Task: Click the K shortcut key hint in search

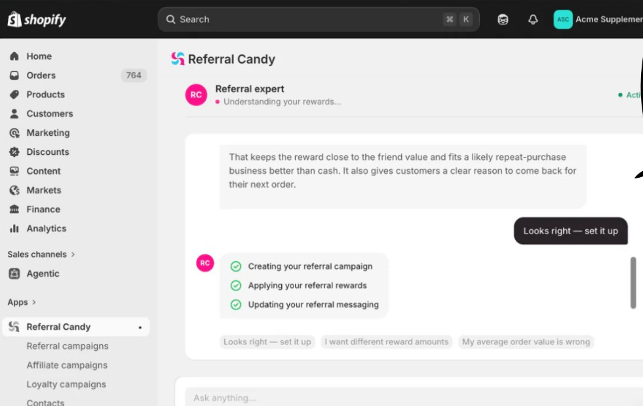Action: (466, 19)
